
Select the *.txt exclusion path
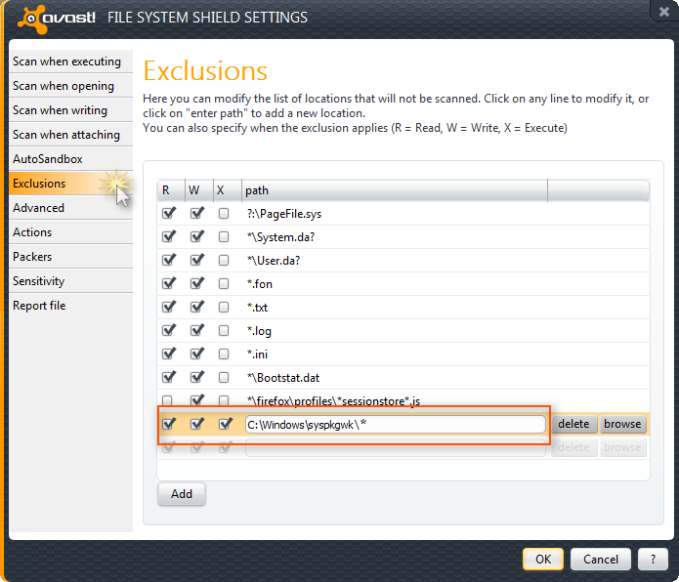pos(257,308)
